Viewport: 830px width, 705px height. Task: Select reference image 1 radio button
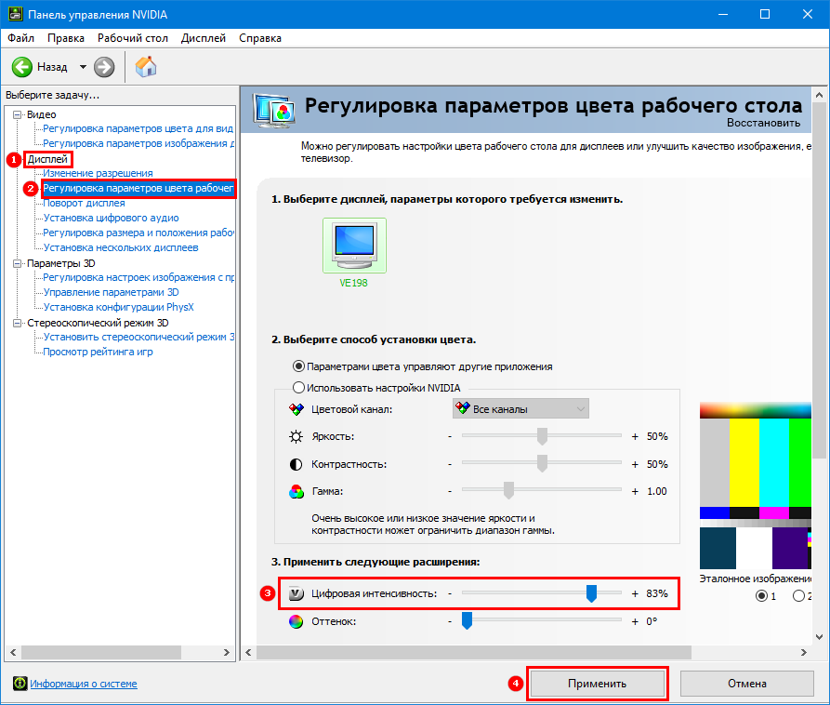click(762, 595)
